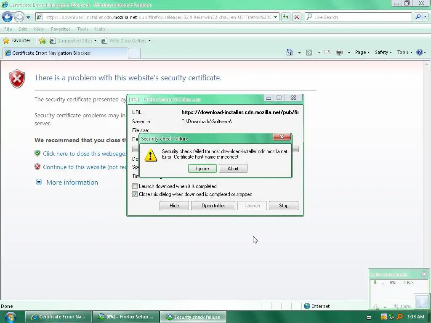The height and width of the screenshot is (323, 431).
Task: Open address bar autocomplete dropdown arrow
Action: [x=275, y=17]
